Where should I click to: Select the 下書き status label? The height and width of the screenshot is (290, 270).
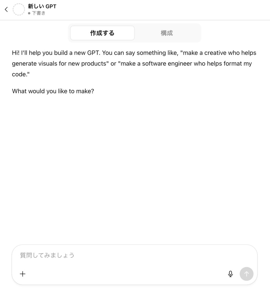click(38, 13)
